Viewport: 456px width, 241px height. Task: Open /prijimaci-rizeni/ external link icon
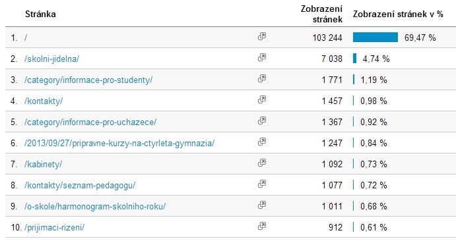262,226
